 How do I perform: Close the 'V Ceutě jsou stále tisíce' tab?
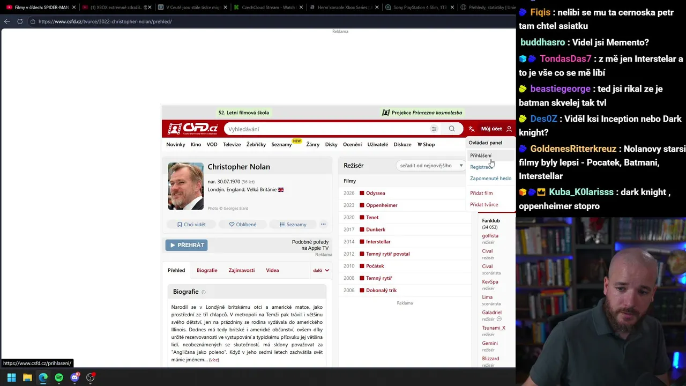coord(225,8)
